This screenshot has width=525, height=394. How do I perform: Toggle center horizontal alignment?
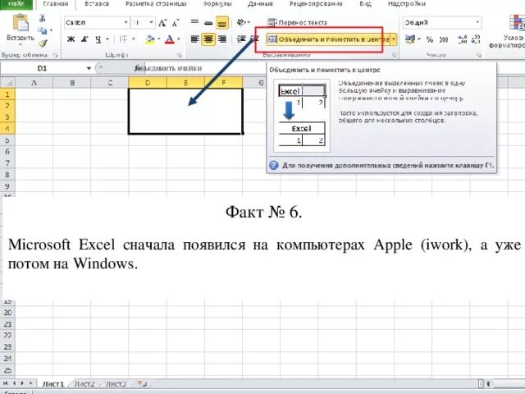click(208, 39)
